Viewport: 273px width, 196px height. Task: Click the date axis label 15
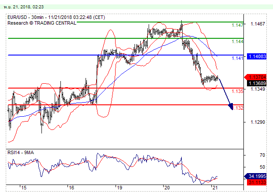(24, 188)
